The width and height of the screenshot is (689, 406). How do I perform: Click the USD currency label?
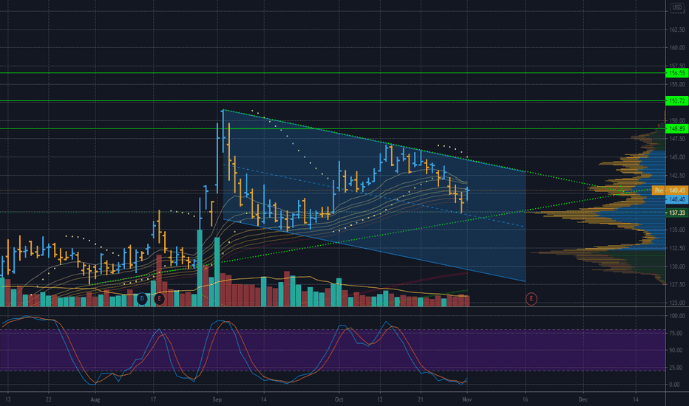677,7
